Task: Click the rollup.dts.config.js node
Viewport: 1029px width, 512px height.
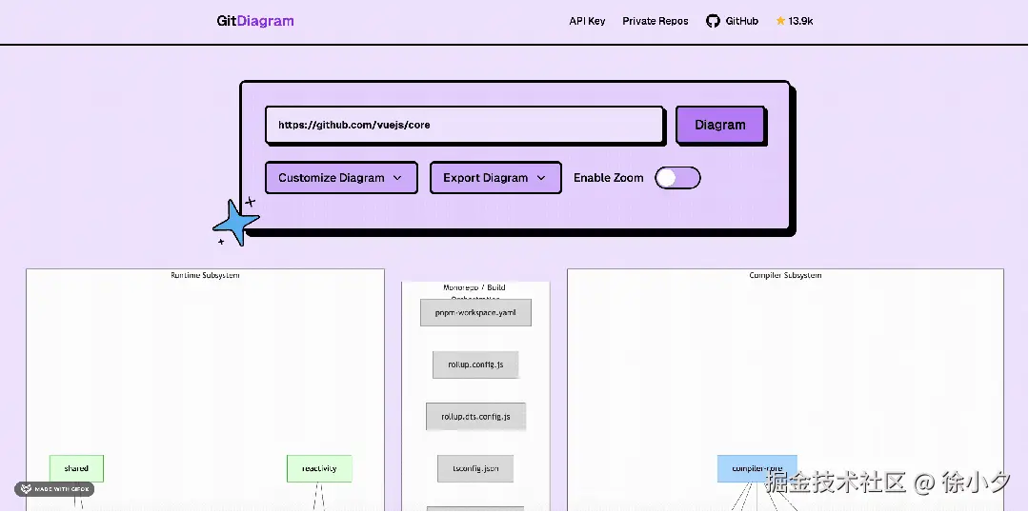Action: (x=475, y=416)
